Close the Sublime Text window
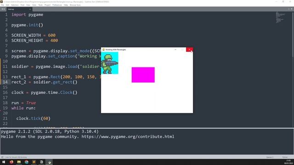This screenshot has height=165, width=294. [x=290, y=1]
